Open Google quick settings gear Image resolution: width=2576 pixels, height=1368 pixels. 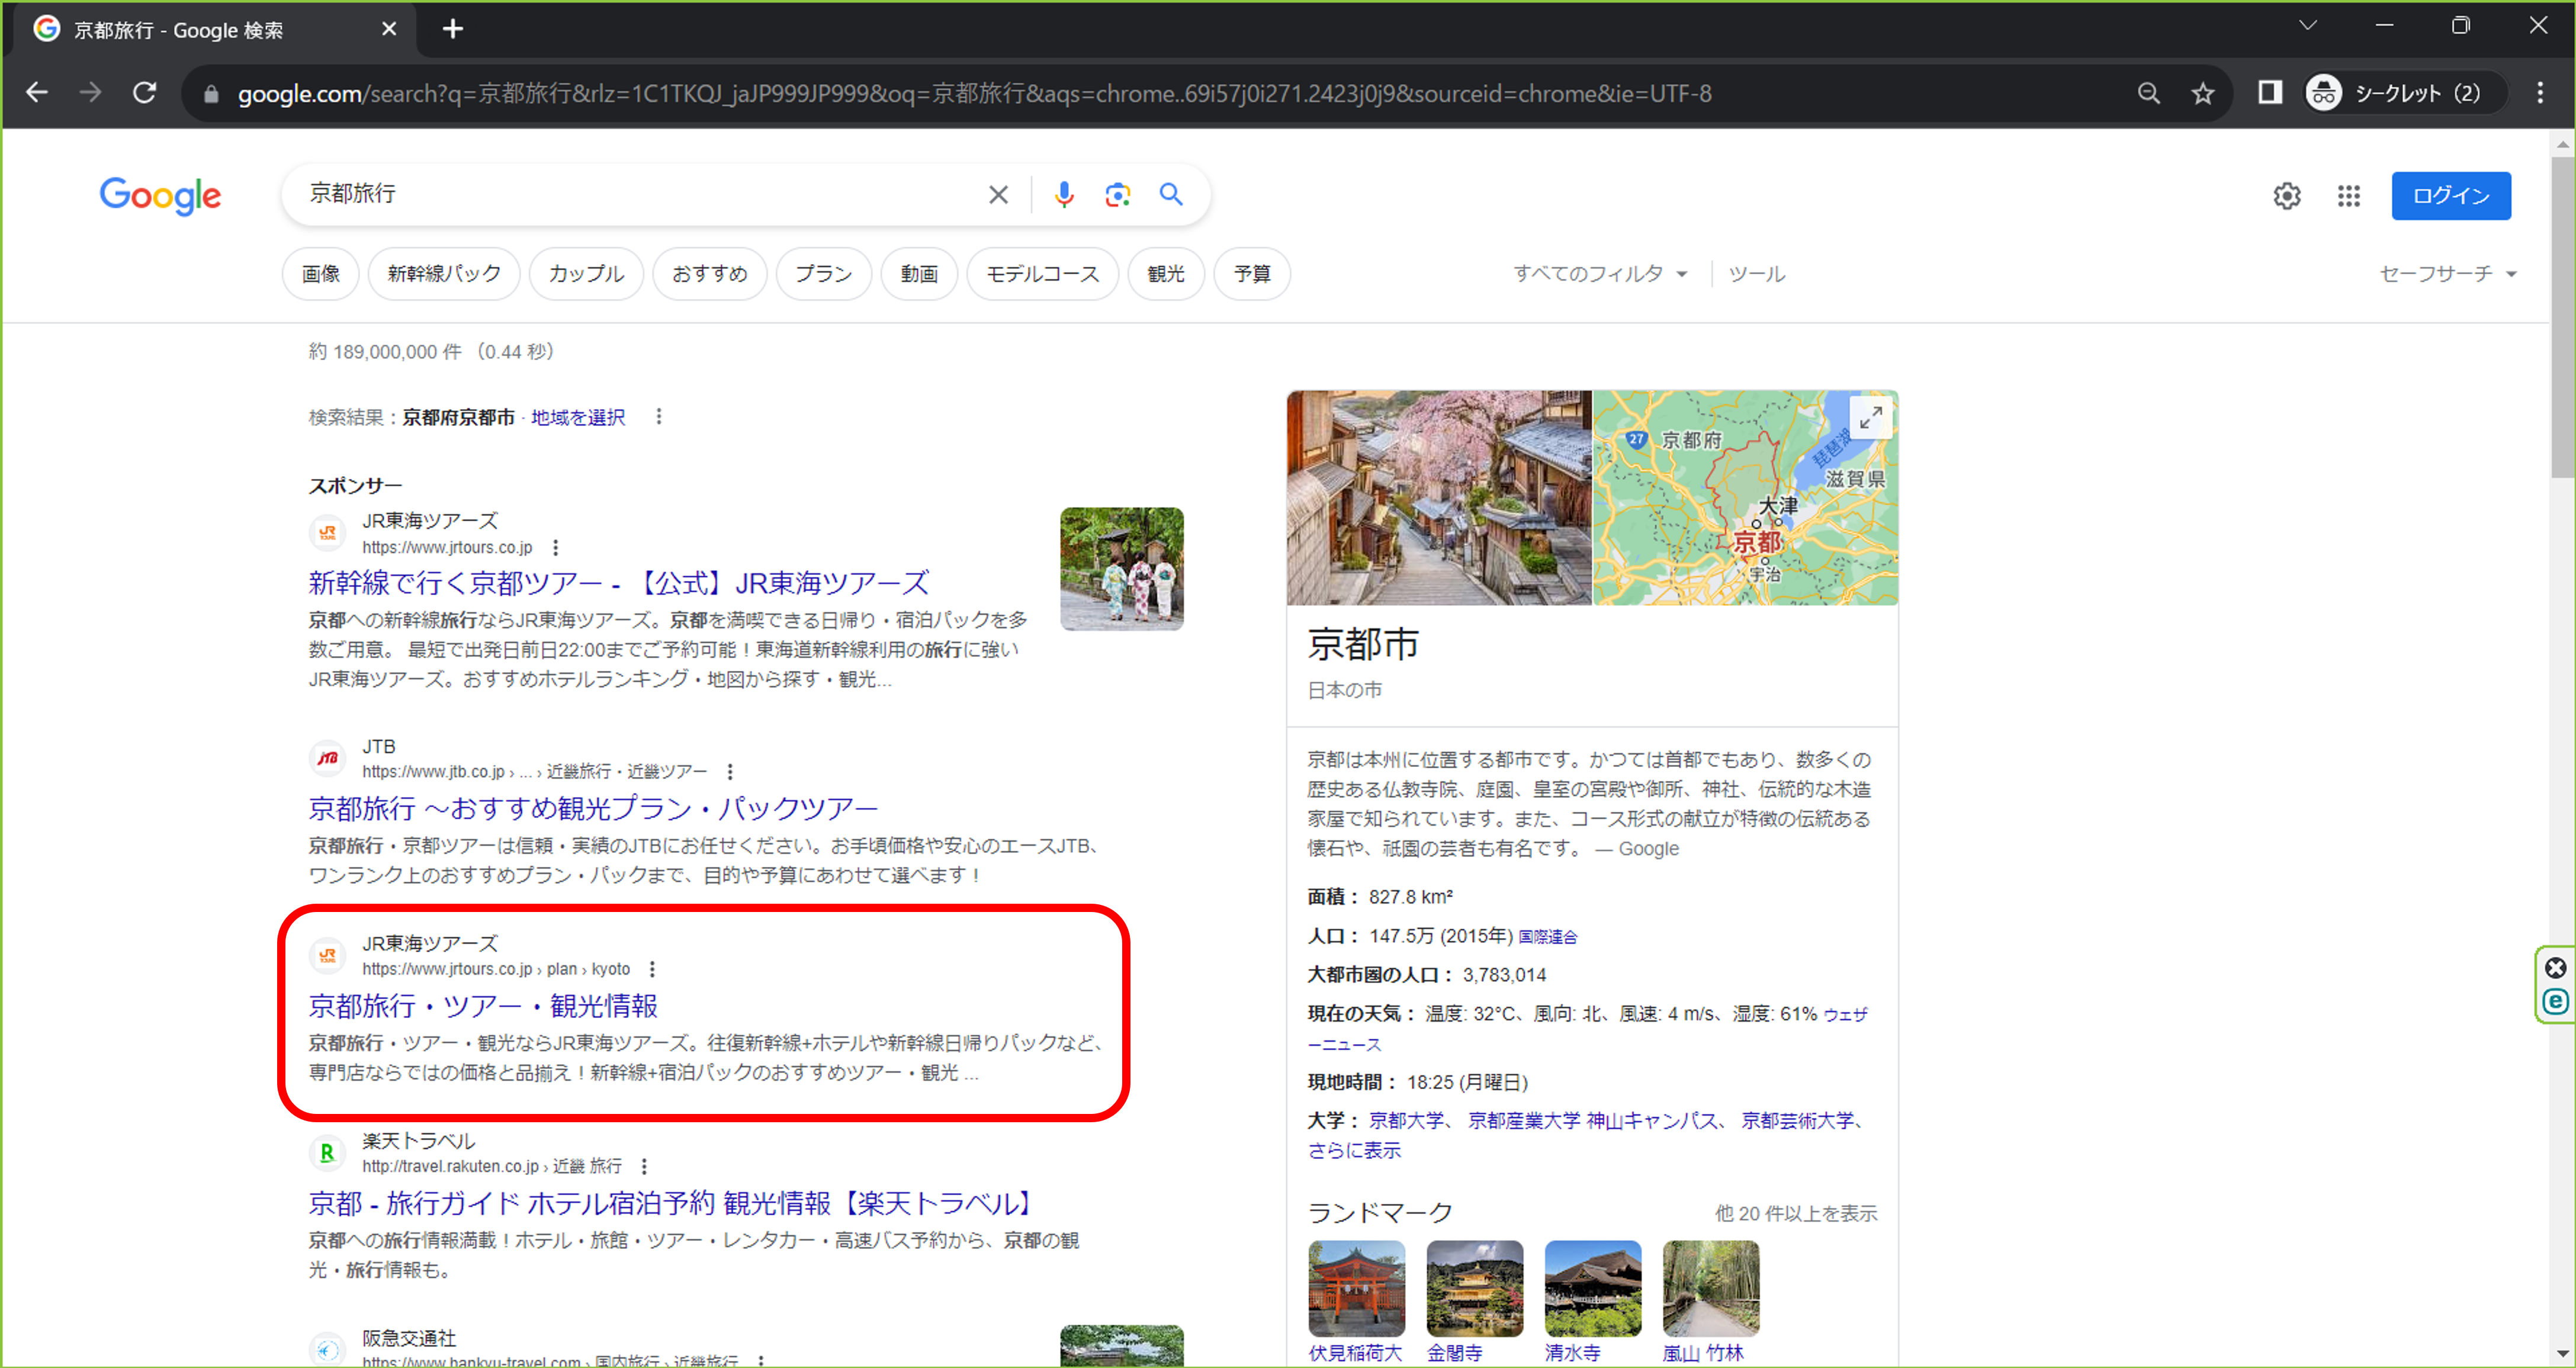(x=2287, y=195)
